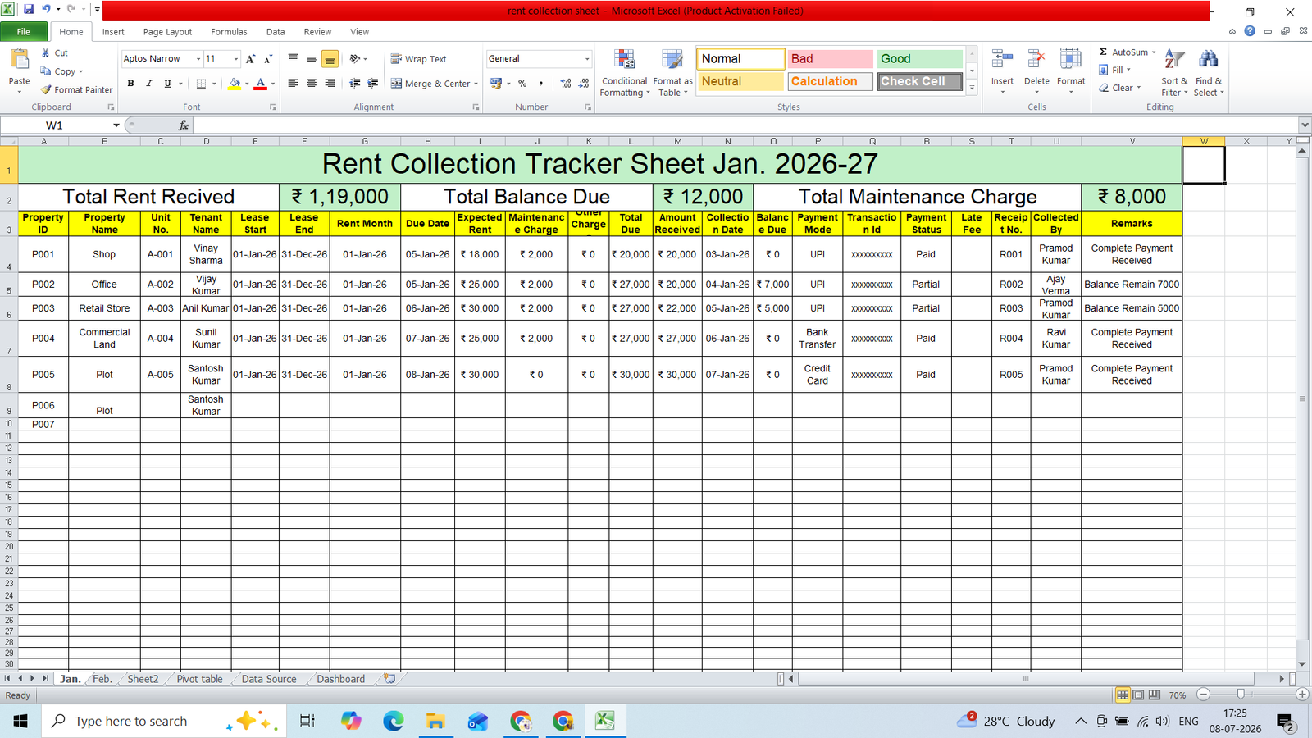Click the Clear button in Editing

(x=1120, y=88)
